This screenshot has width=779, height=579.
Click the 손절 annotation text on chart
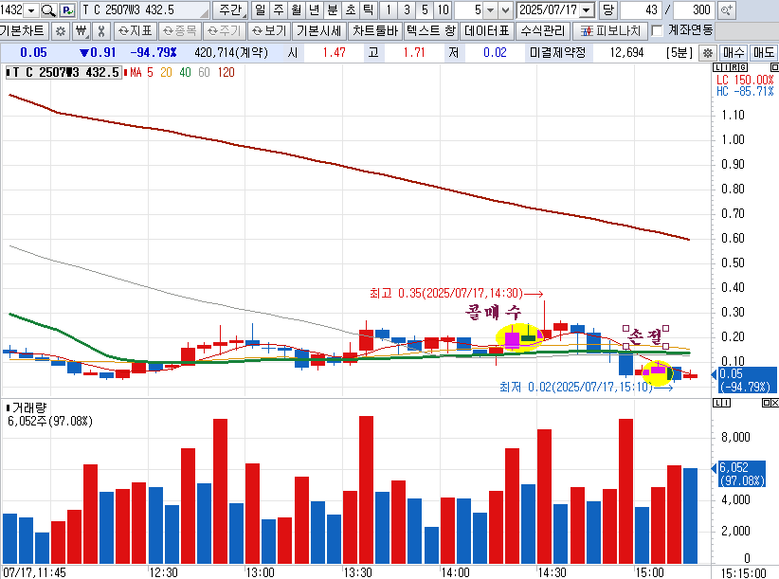click(x=645, y=336)
